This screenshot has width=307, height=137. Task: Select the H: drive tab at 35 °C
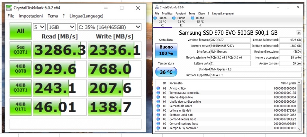click(x=200, y=22)
